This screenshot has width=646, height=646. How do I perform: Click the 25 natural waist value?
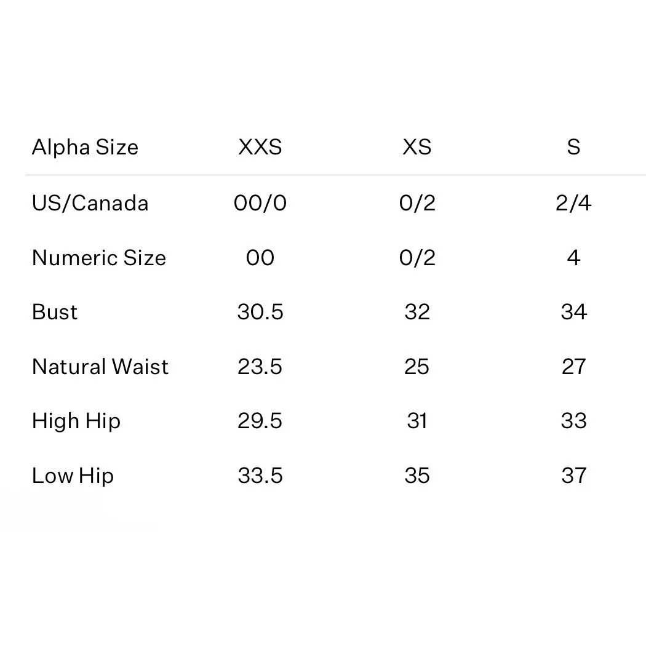pos(417,367)
